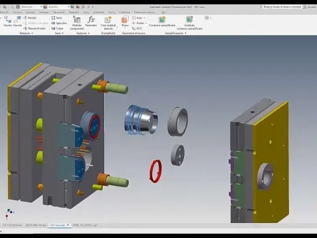
Task: Expand the quick access toolbar customize arrow
Action: [93, 7]
